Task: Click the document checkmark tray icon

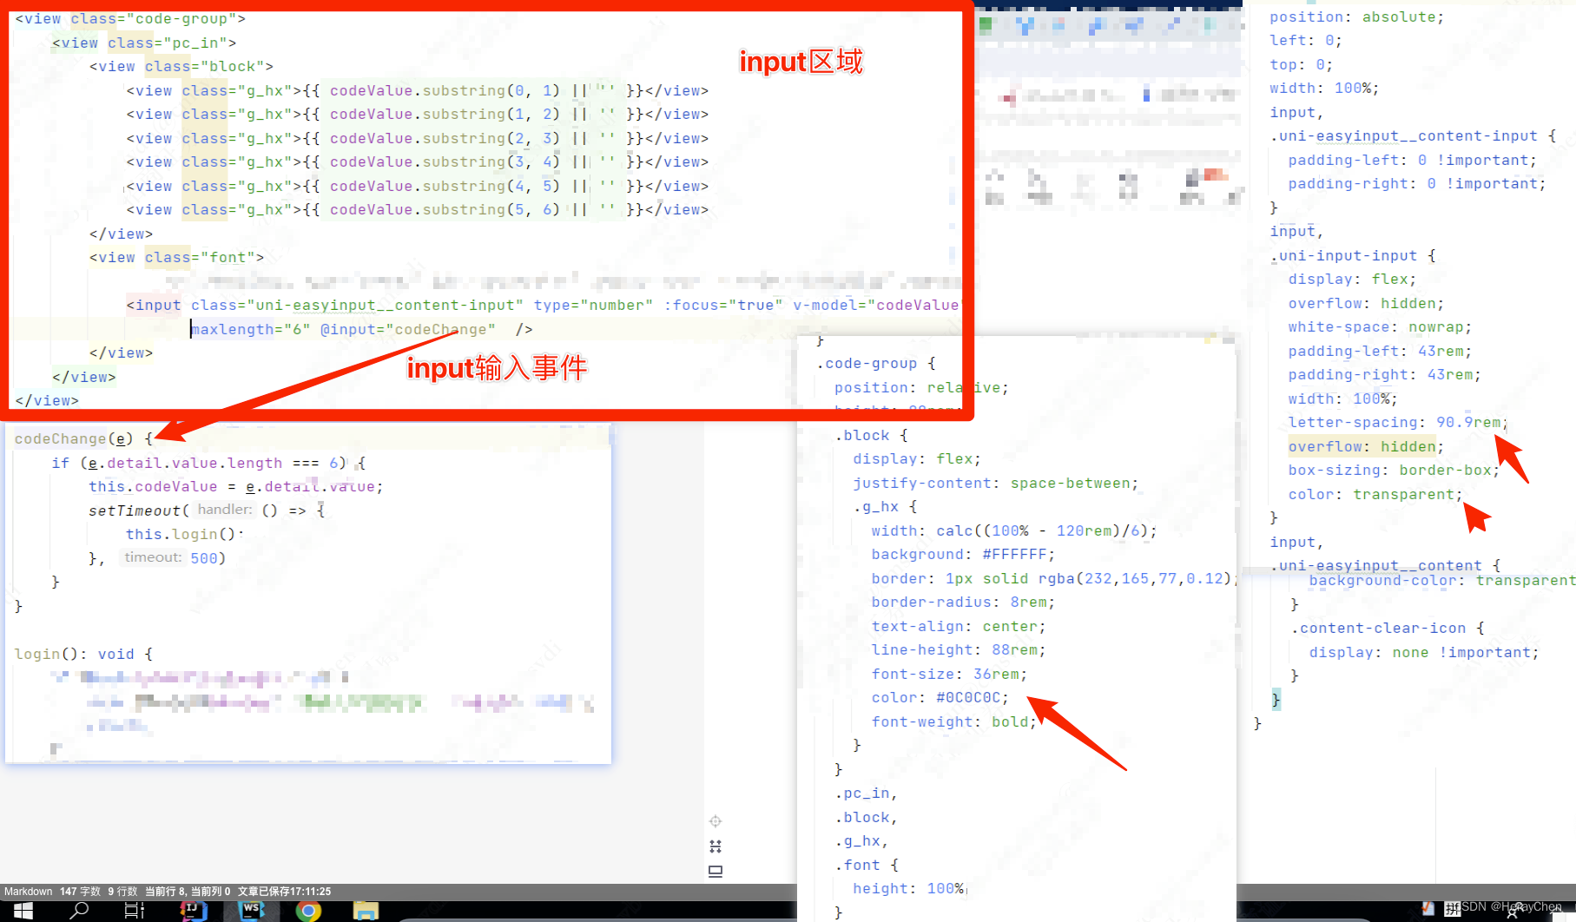Action: pyautogui.click(x=1428, y=909)
